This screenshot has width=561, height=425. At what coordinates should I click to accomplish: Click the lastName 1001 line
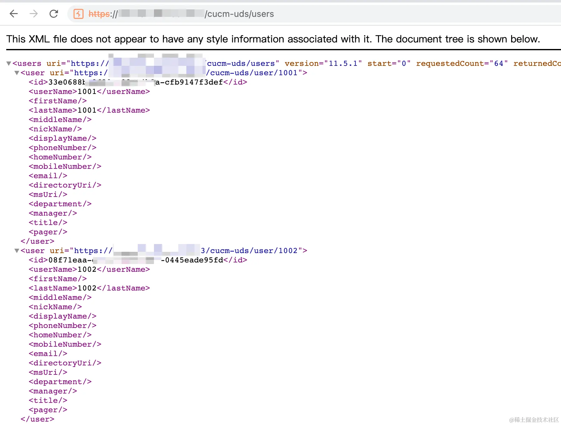pos(89,110)
